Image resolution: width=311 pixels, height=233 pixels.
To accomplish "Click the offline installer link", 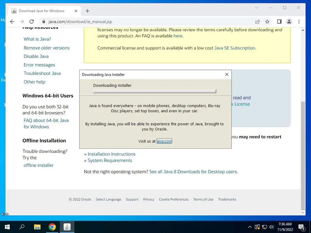I will (39, 165).
